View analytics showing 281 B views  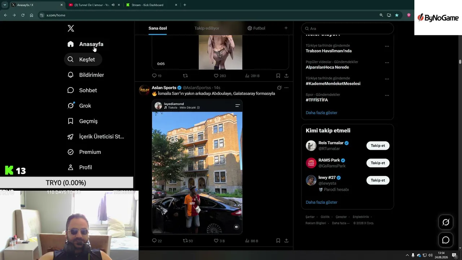(x=252, y=76)
